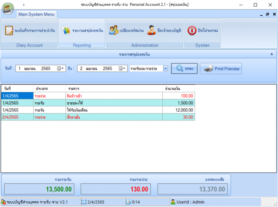This screenshot has width=278, height=207.
Task: Select the row with amount 30.00
Action: (98, 117)
